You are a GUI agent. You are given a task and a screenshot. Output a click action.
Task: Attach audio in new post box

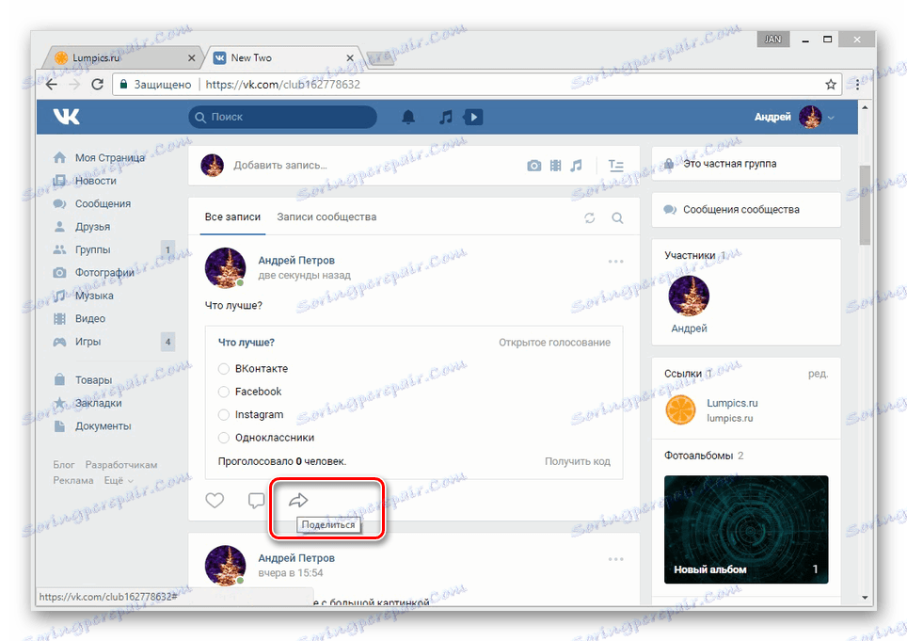(x=576, y=166)
